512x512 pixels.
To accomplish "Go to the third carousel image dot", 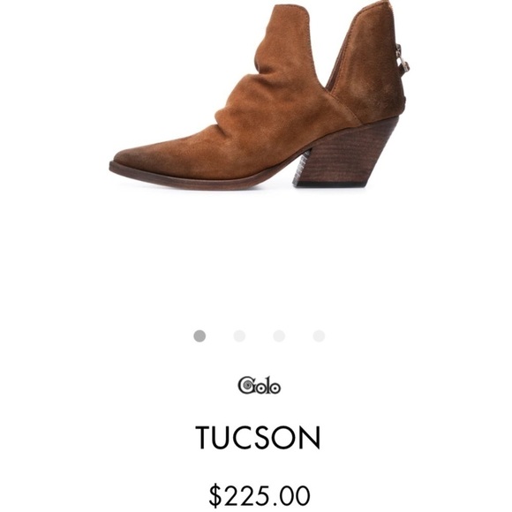I will (279, 335).
